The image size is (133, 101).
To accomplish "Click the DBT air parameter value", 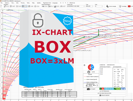I will click(118, 72).
